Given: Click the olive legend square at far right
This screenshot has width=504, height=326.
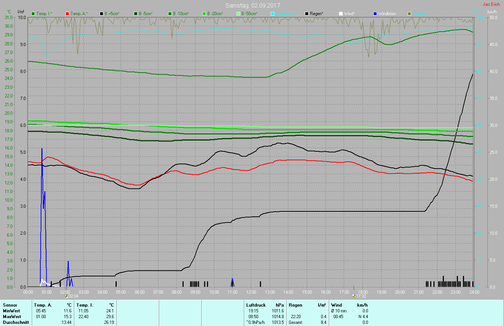Looking at the screenshot, I should (409, 14).
